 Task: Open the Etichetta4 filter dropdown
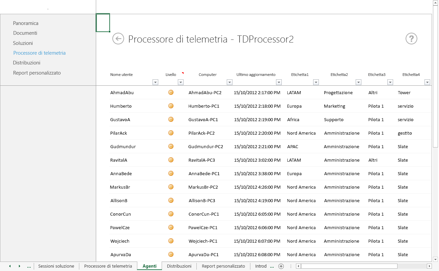click(x=427, y=82)
